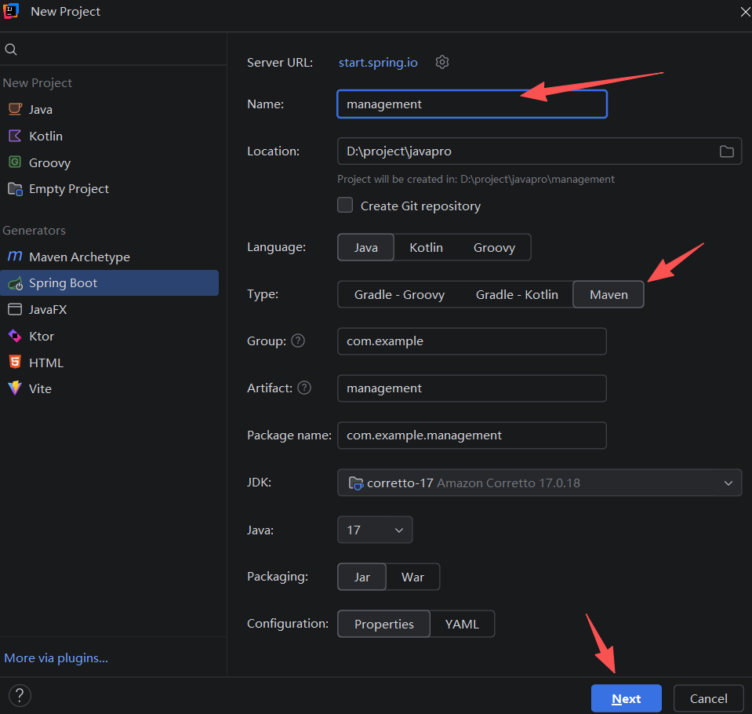Click the Name field containing management

(x=472, y=104)
